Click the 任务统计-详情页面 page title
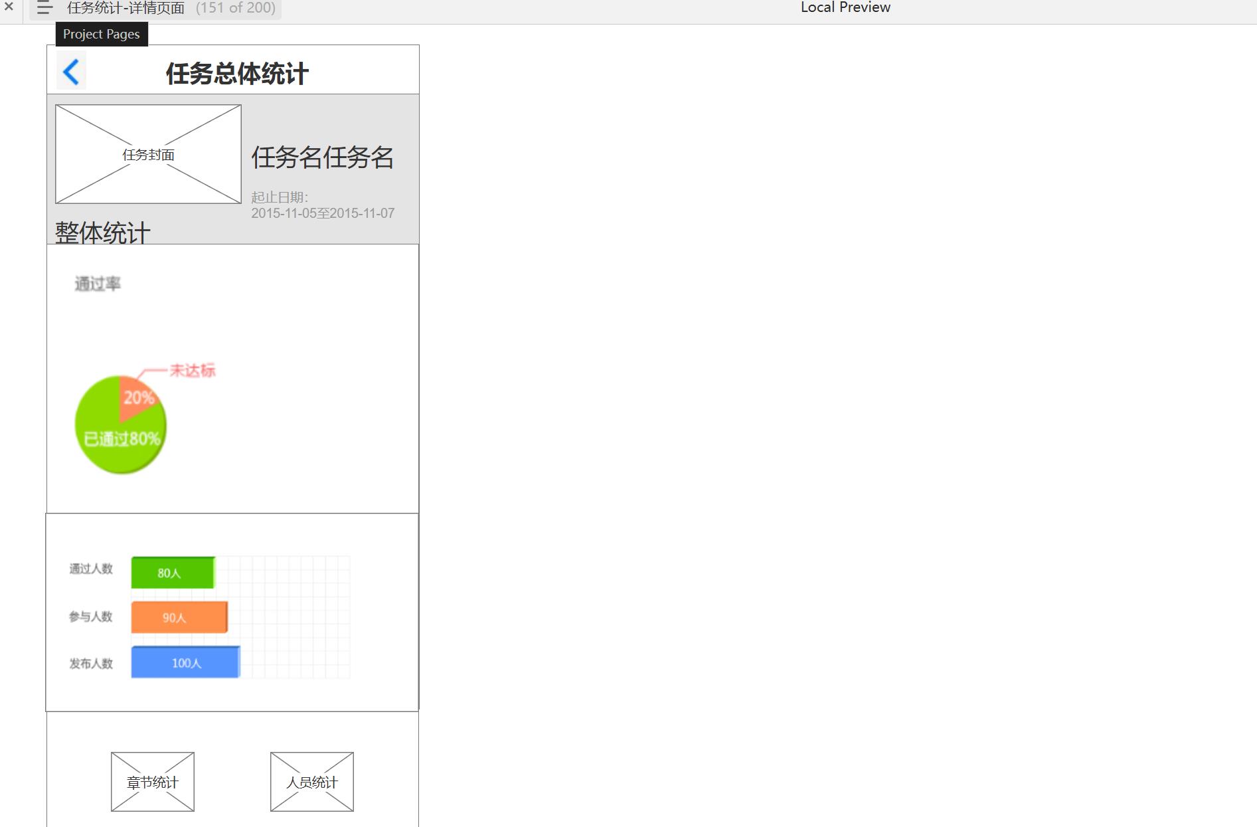Viewport: 1257px width, 827px height. pyautogui.click(x=126, y=8)
